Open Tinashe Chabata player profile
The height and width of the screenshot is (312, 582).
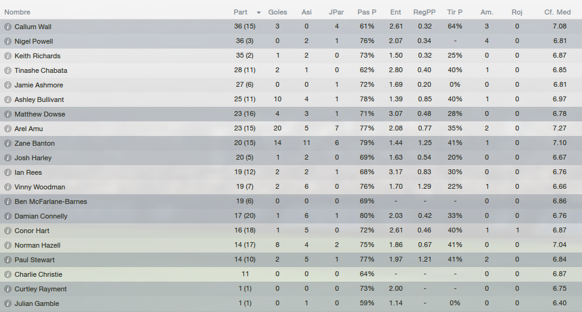[x=41, y=70]
